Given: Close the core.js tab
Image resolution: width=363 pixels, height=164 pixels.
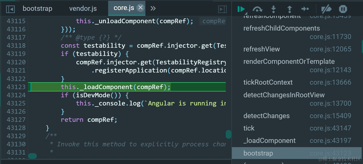Looking at the screenshot, I should [x=141, y=8].
